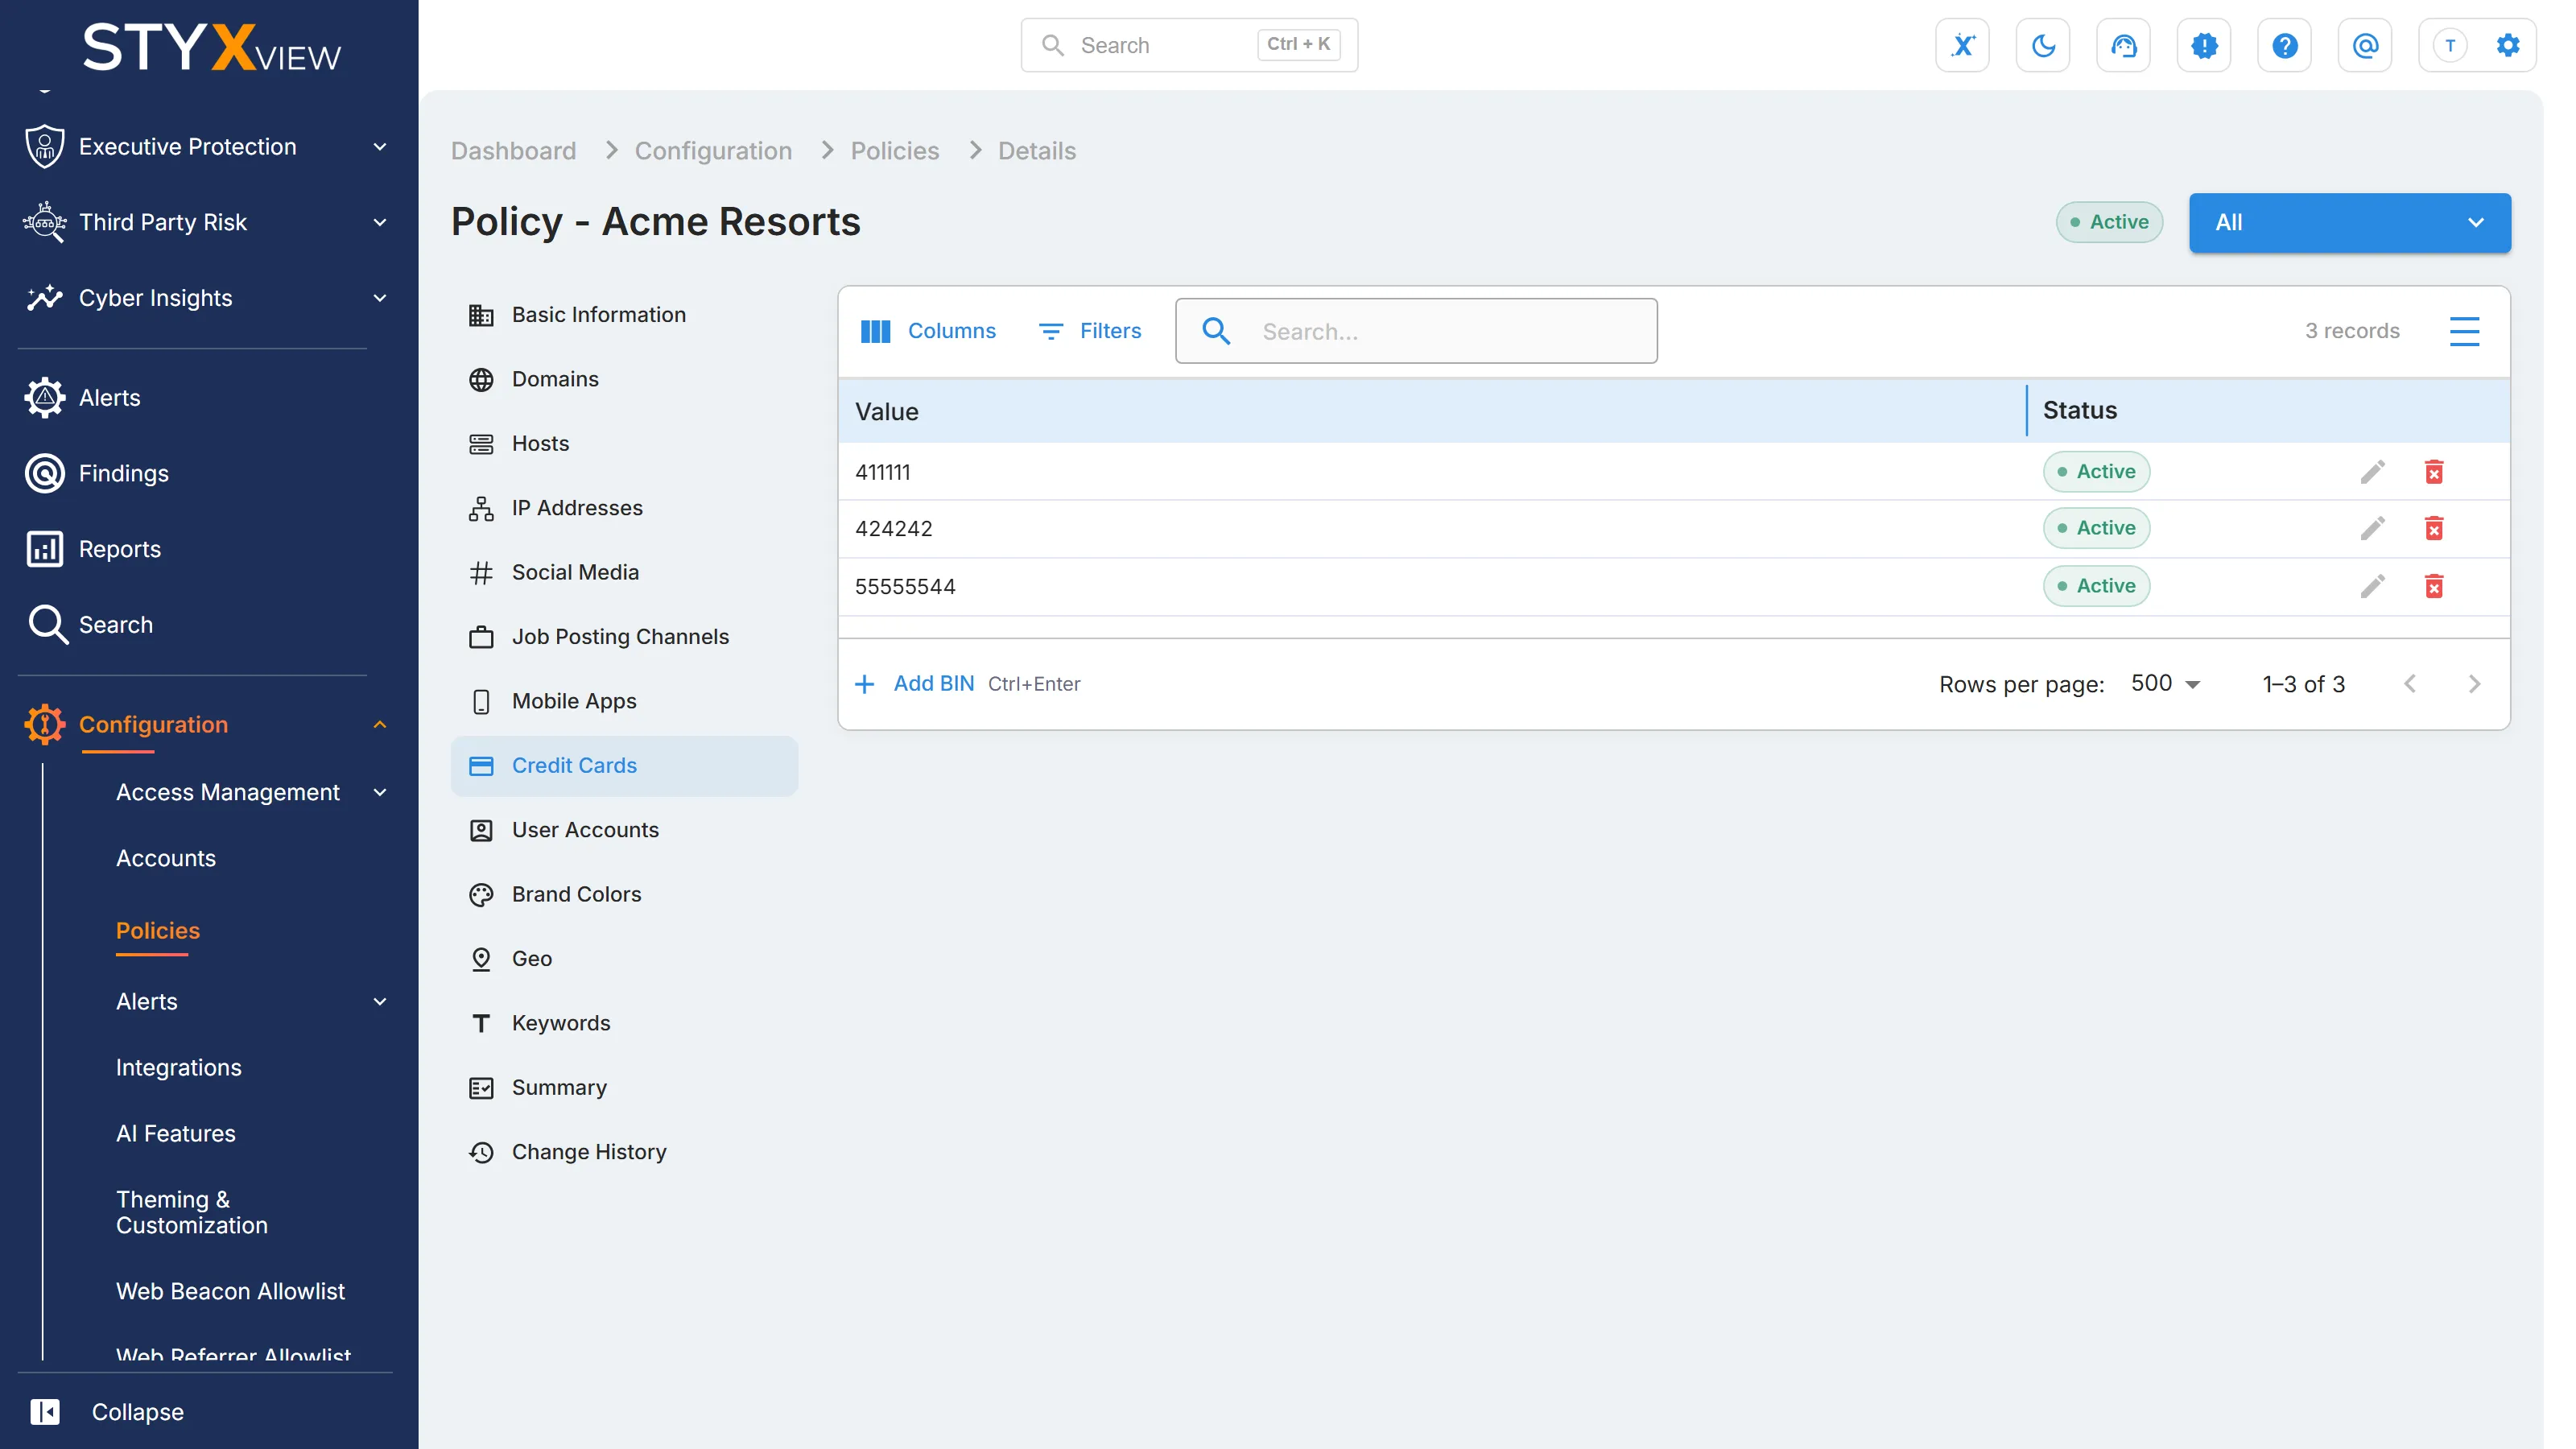Open the help question mark icon
This screenshot has height=1449, width=2576.
[x=2284, y=45]
